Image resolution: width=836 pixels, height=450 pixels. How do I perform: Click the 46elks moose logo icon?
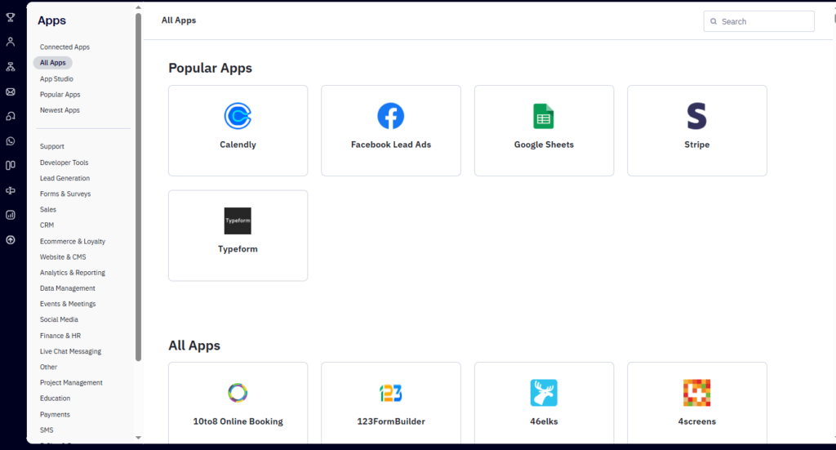pos(544,393)
